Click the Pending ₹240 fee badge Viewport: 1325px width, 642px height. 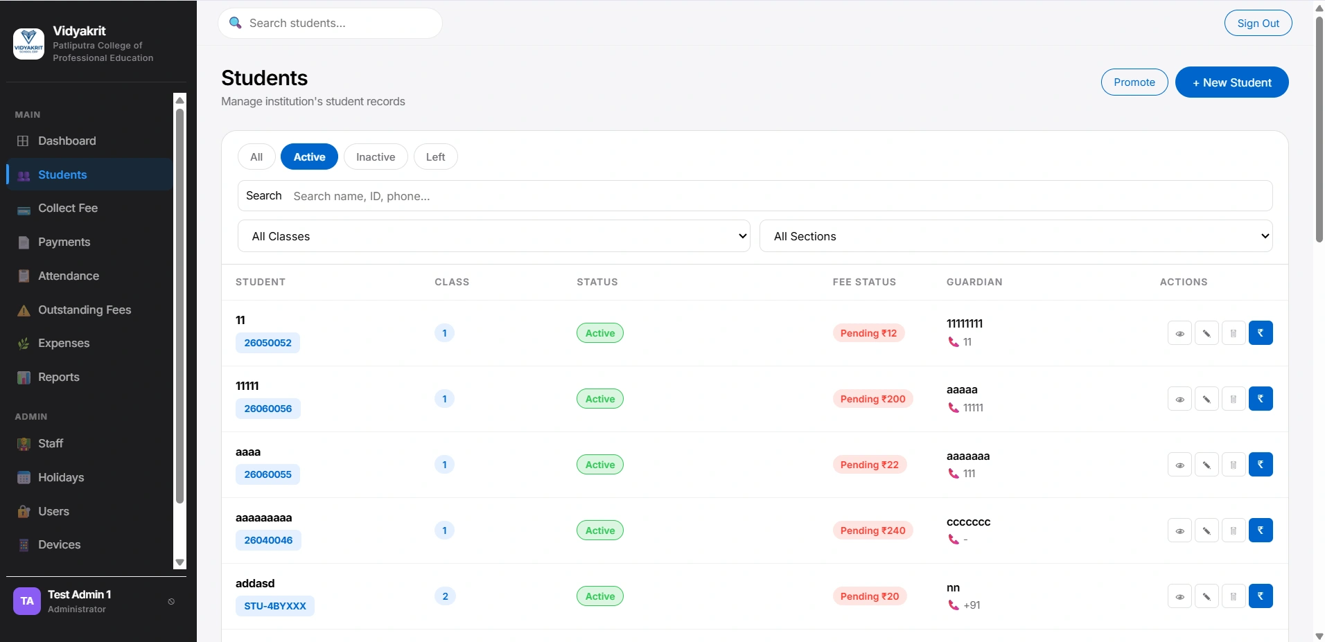[x=872, y=530]
